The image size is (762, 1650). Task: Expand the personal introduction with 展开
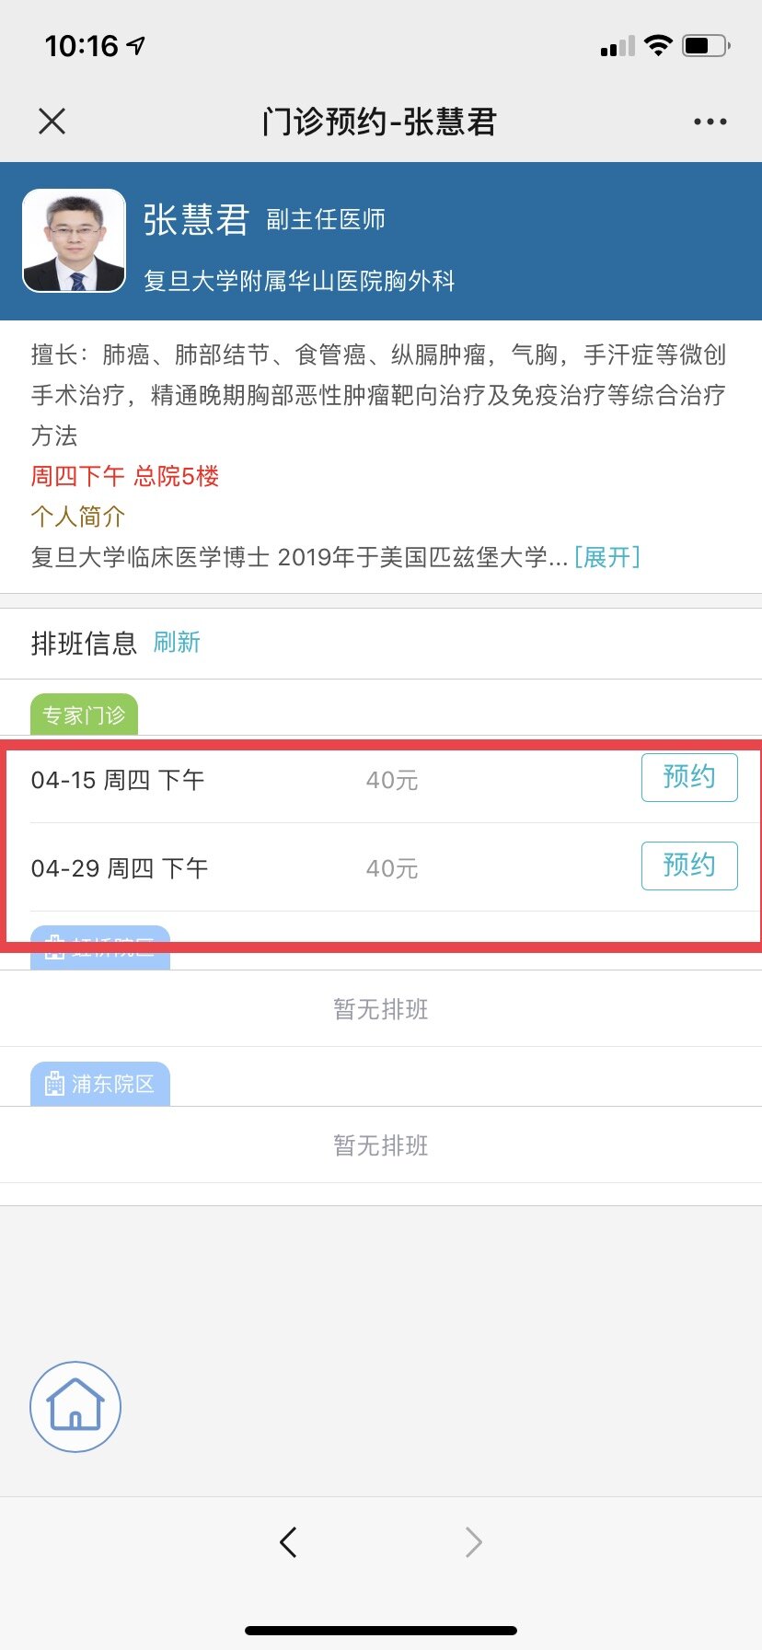pyautogui.click(x=606, y=557)
